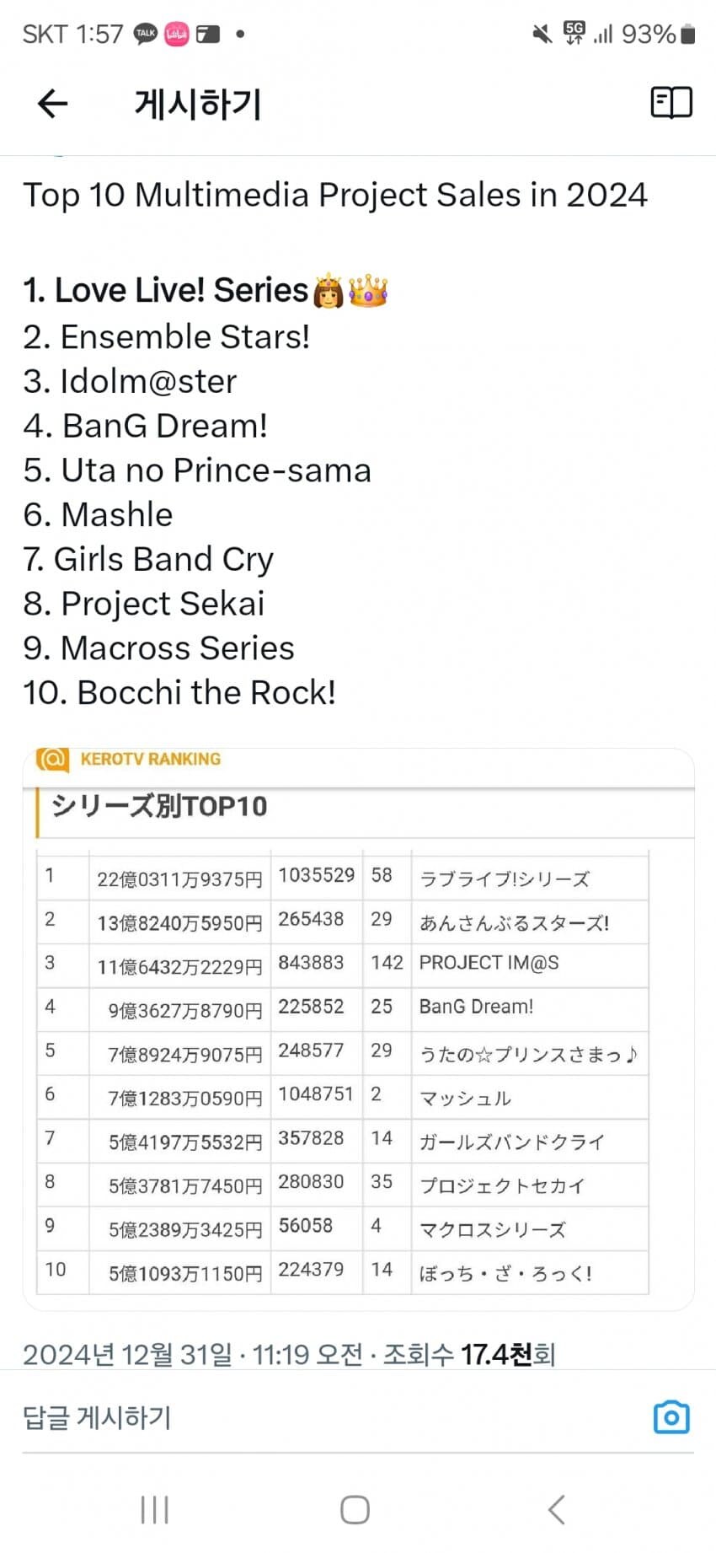
Task: Tap the camera icon in reply bar
Action: pyautogui.click(x=671, y=1417)
